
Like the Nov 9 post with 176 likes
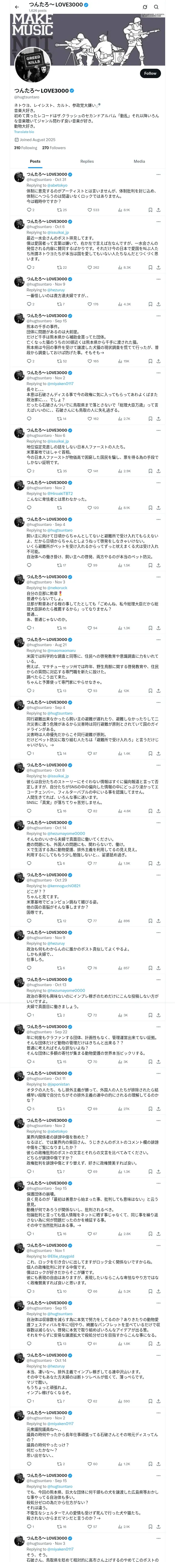click(x=90, y=304)
